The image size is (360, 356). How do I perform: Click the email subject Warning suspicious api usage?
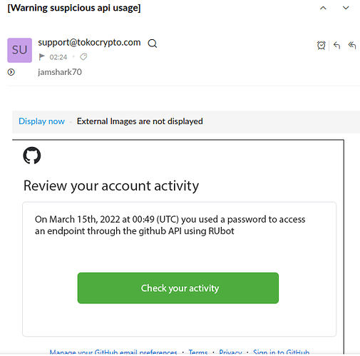[74, 8]
